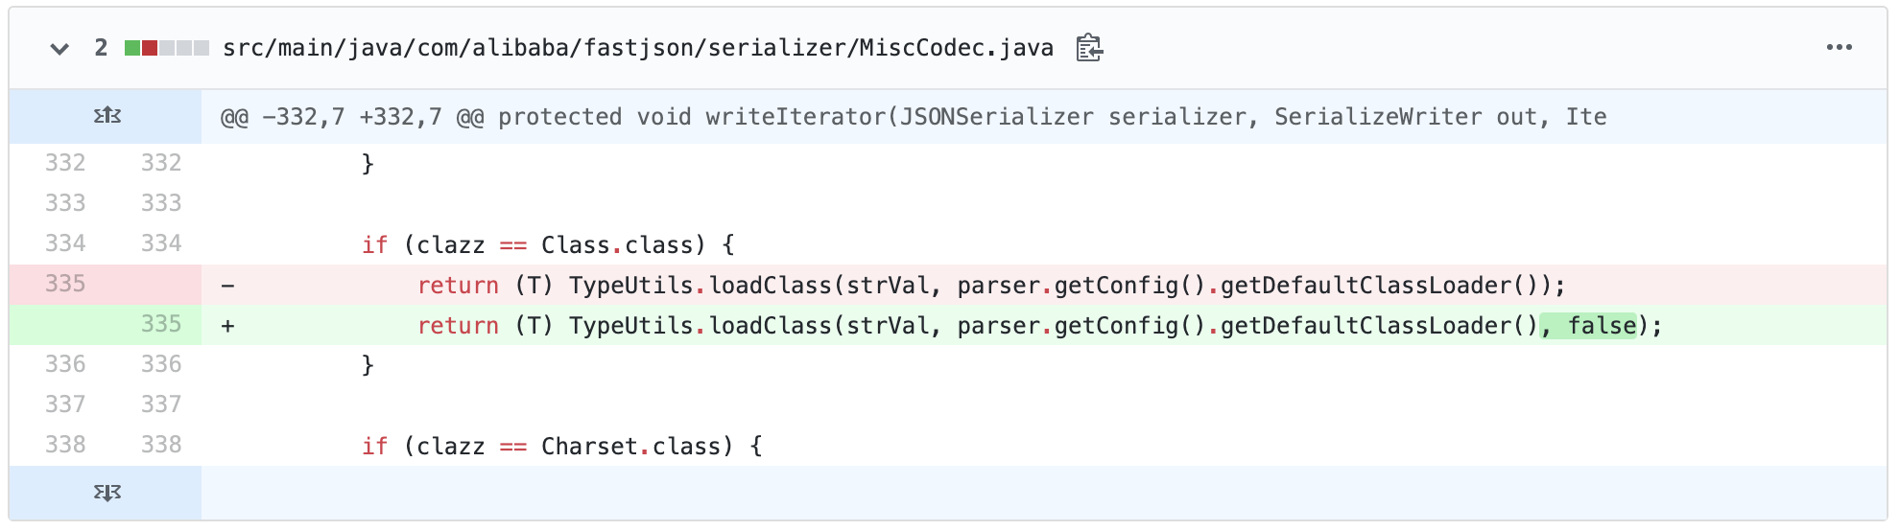Click new line number 338
Image resolution: width=1900 pixels, height=531 pixels.
tap(160, 445)
